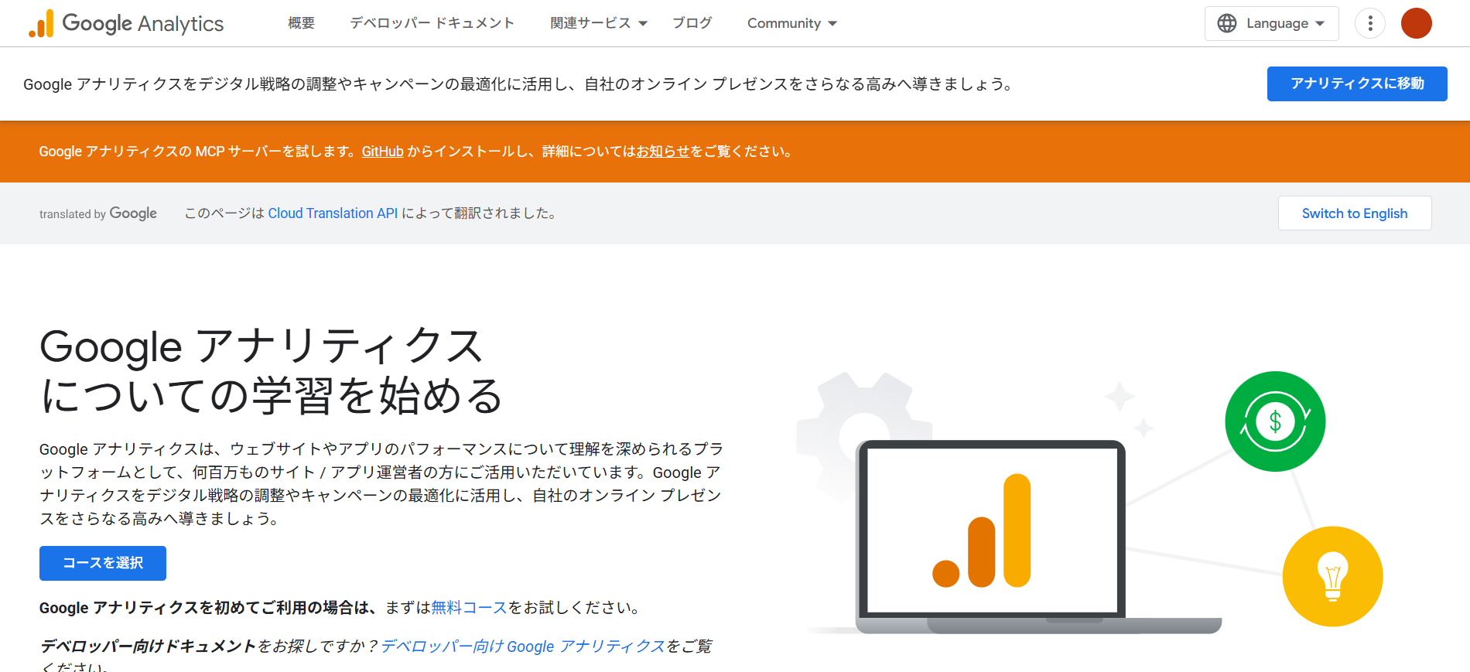
Task: Open the red user account avatar
Action: point(1416,24)
